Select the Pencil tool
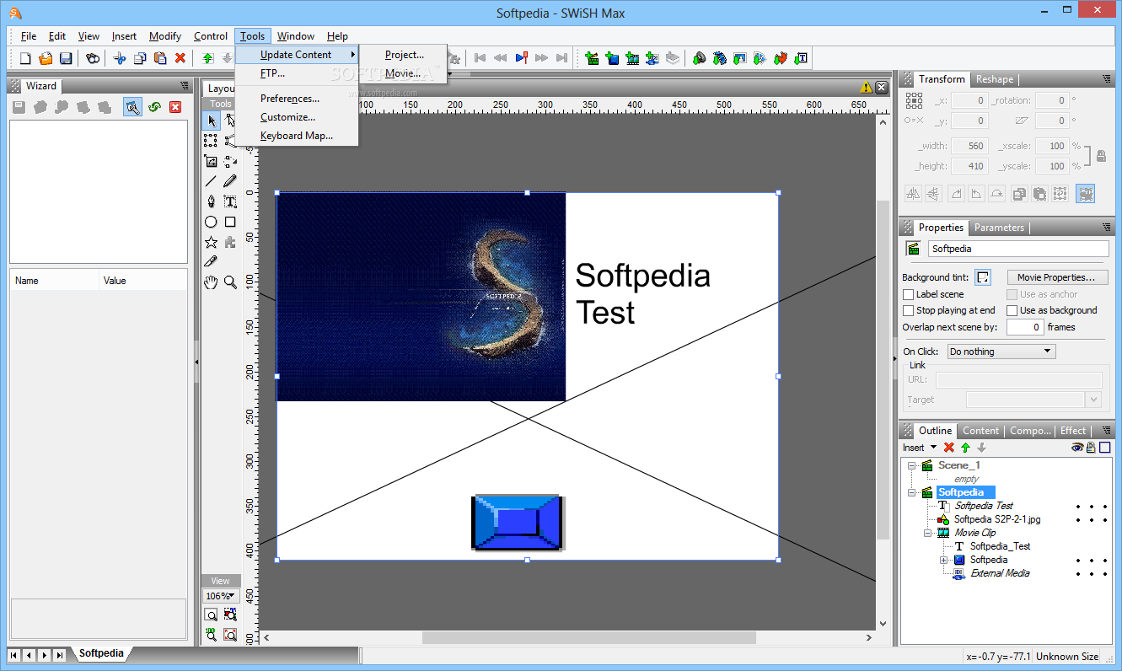This screenshot has width=1122, height=671. click(230, 181)
